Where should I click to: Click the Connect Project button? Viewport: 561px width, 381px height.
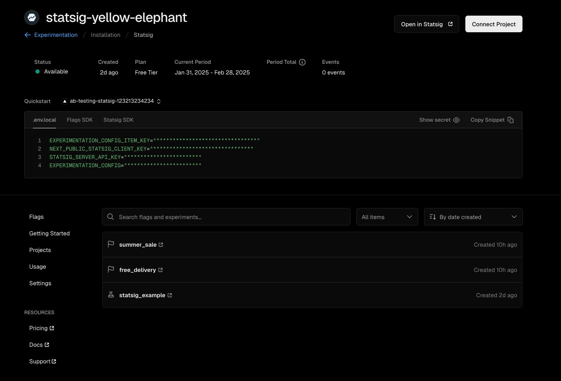(x=494, y=24)
